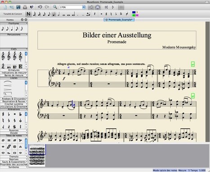Expand Indications de mesure palette
The image size is (210, 172).
click(x=14, y=72)
